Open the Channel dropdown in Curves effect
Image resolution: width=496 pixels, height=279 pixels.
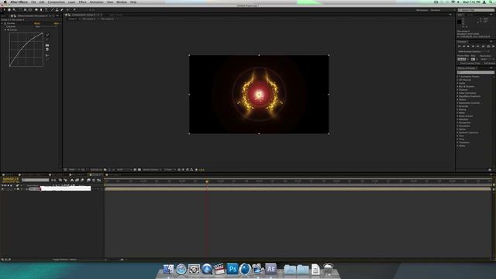tap(46, 26)
